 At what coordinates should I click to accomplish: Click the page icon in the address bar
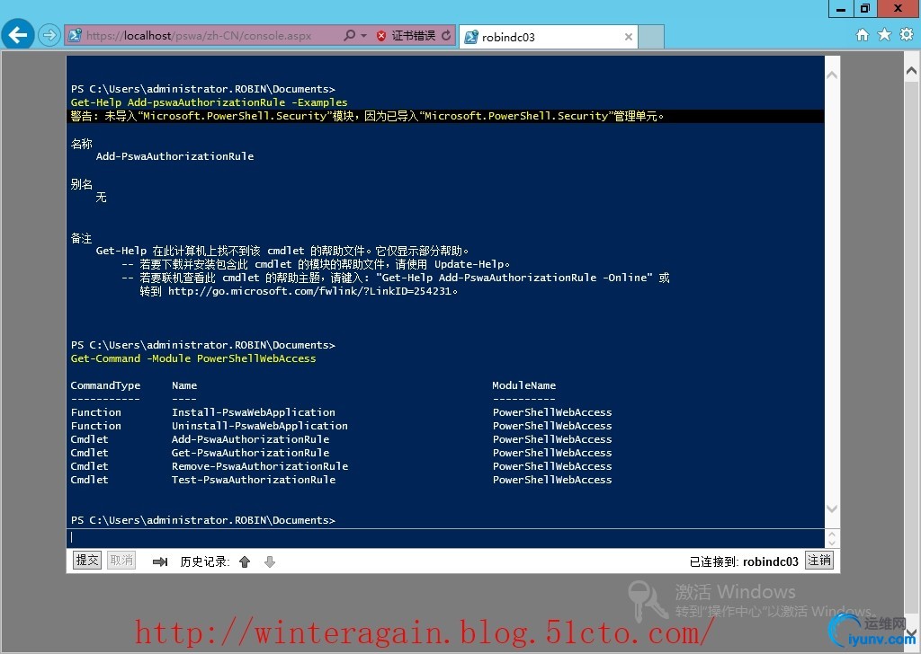[75, 36]
